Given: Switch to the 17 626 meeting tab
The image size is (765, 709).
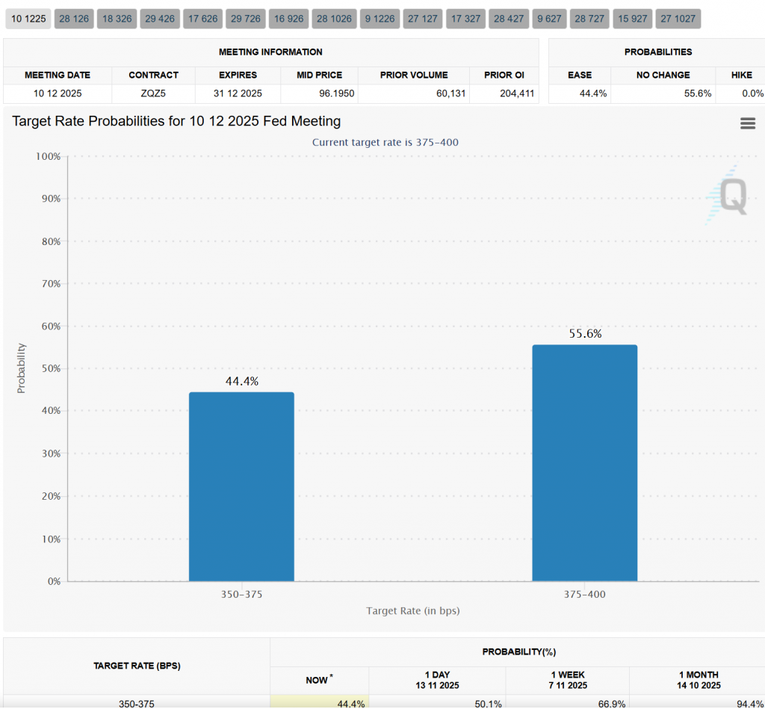Looking at the screenshot, I should [x=203, y=19].
